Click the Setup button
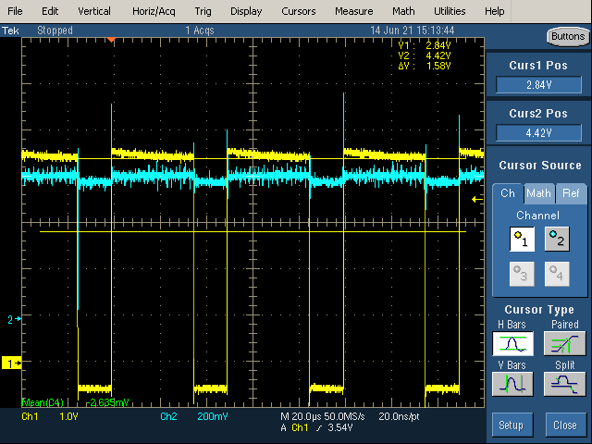The width and height of the screenshot is (592, 444). (x=512, y=425)
